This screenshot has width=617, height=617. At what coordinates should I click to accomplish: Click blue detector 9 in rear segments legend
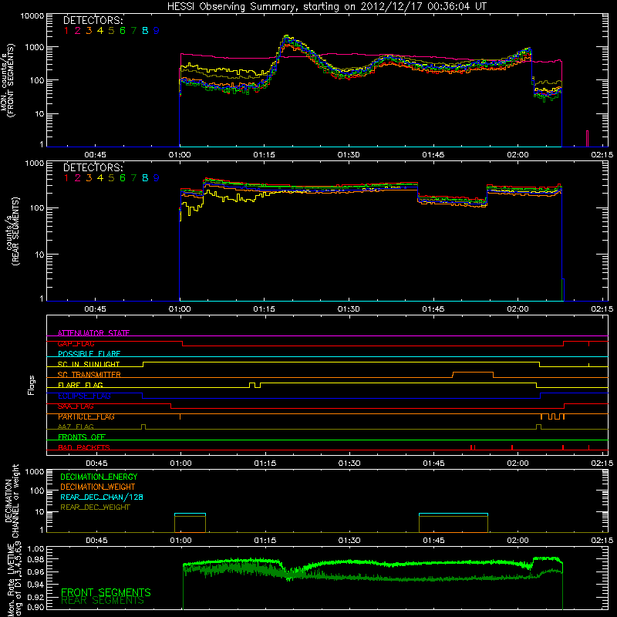(x=157, y=178)
